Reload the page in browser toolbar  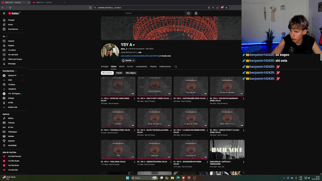click(10, 8)
